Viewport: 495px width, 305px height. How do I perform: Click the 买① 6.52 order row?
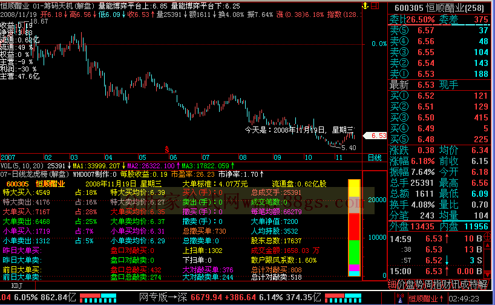click(x=439, y=96)
